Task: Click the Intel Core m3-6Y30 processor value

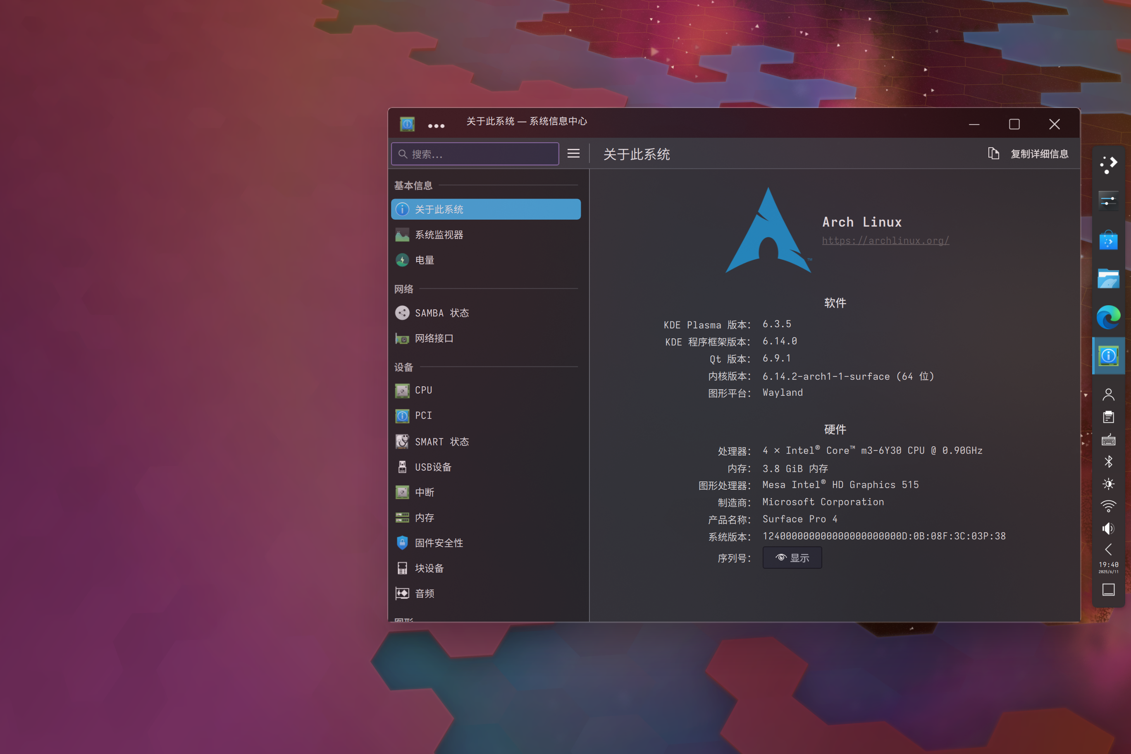Action: (872, 450)
